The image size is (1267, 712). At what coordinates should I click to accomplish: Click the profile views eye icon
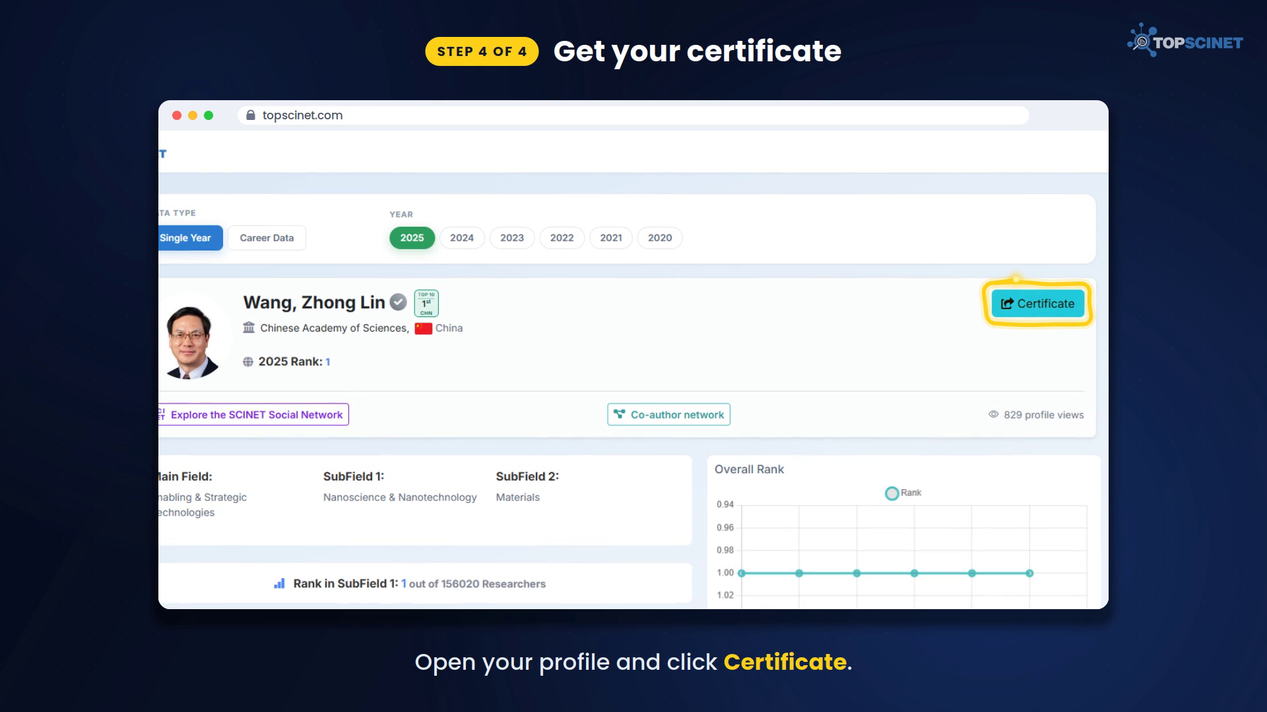coord(993,415)
